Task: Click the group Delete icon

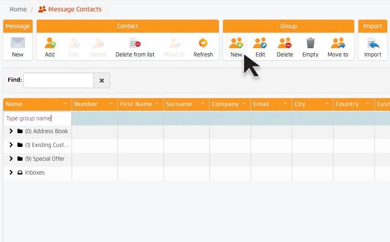Action: 285,43
